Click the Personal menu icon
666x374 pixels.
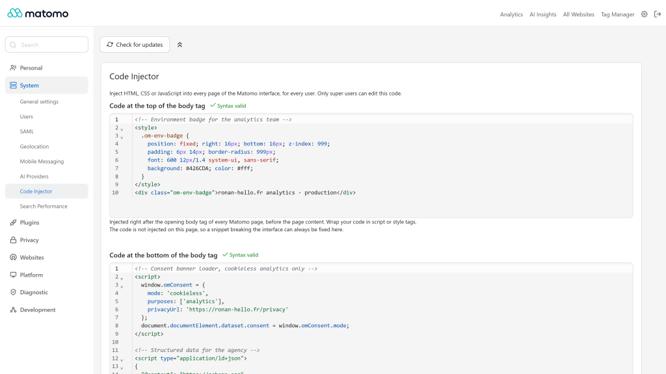[13, 68]
